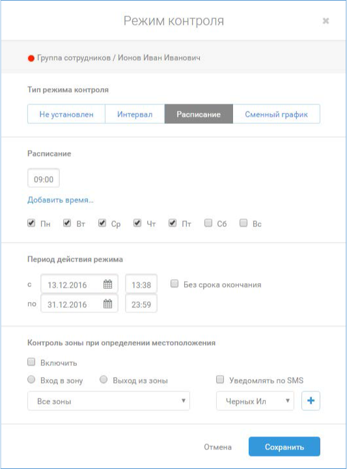
Task: Expand the Все зоны dropdown
Action: coord(109,401)
